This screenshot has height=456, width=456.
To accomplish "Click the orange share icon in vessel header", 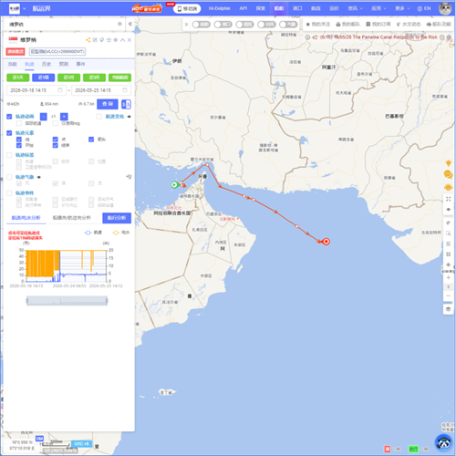I will pos(88,40).
